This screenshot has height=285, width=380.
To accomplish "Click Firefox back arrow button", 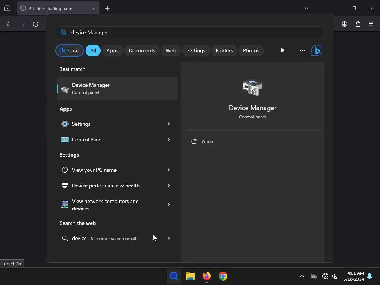I will (x=9, y=24).
